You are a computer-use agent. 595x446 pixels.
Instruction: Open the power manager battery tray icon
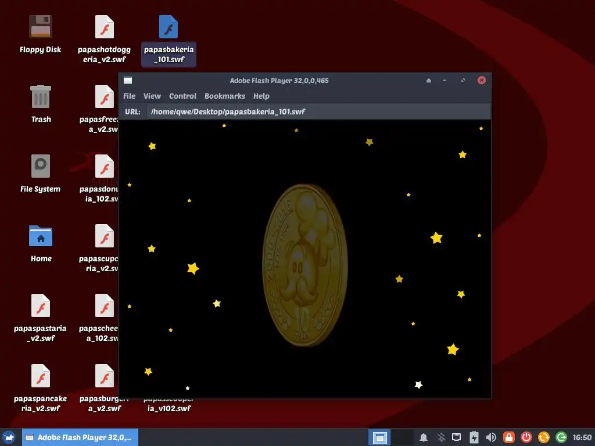(474, 437)
